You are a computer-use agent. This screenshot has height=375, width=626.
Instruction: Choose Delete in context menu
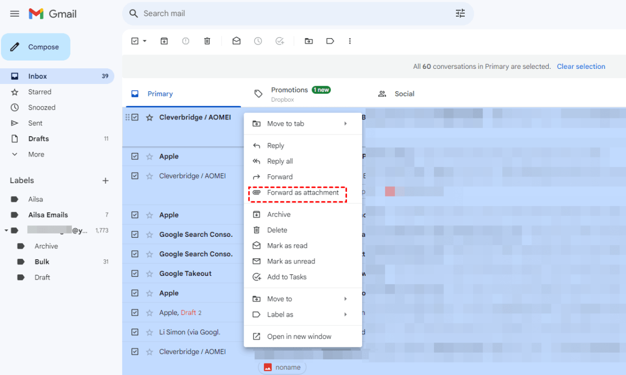tap(303, 230)
